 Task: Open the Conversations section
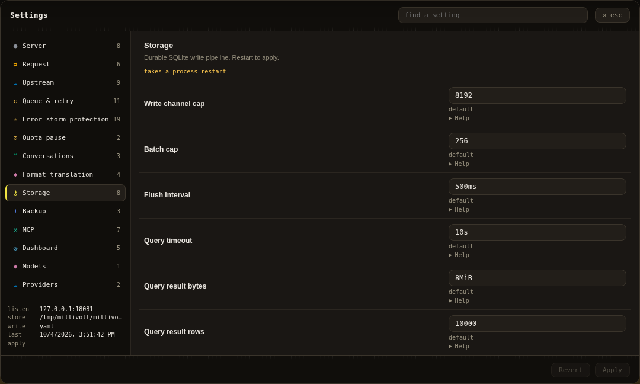point(65,156)
